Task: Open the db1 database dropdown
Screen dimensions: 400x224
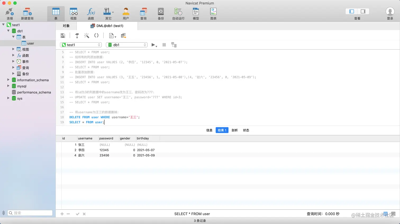Action: 126,45
